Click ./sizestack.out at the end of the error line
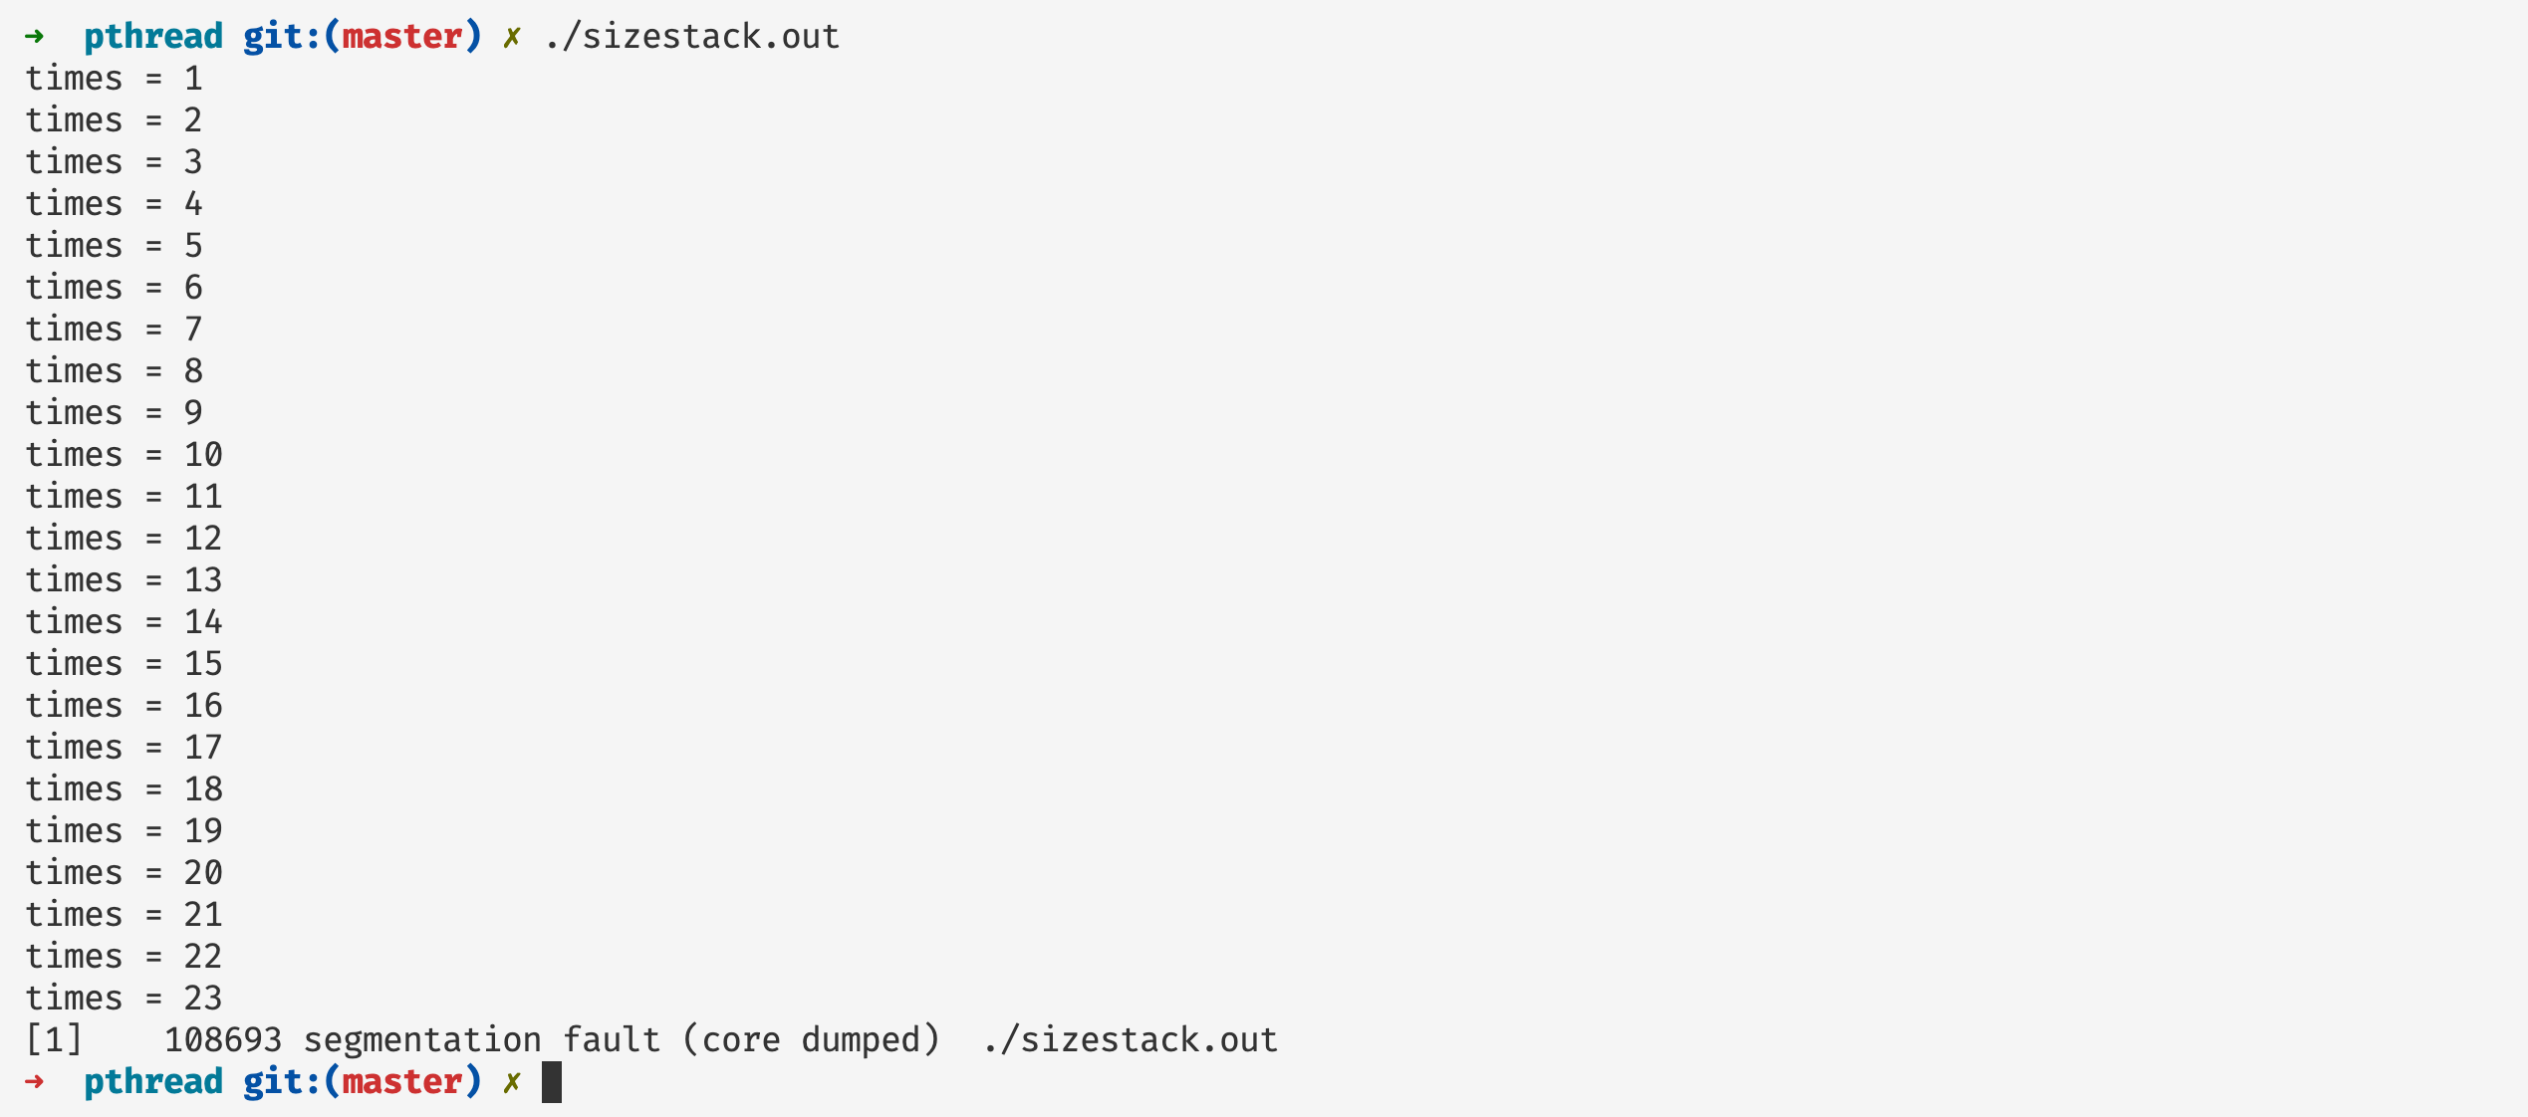 pyautogui.click(x=1130, y=1040)
